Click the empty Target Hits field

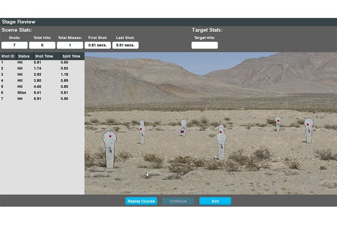pos(205,45)
